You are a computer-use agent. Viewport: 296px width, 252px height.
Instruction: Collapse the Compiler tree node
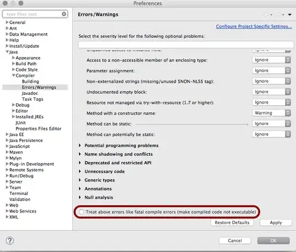14,75
